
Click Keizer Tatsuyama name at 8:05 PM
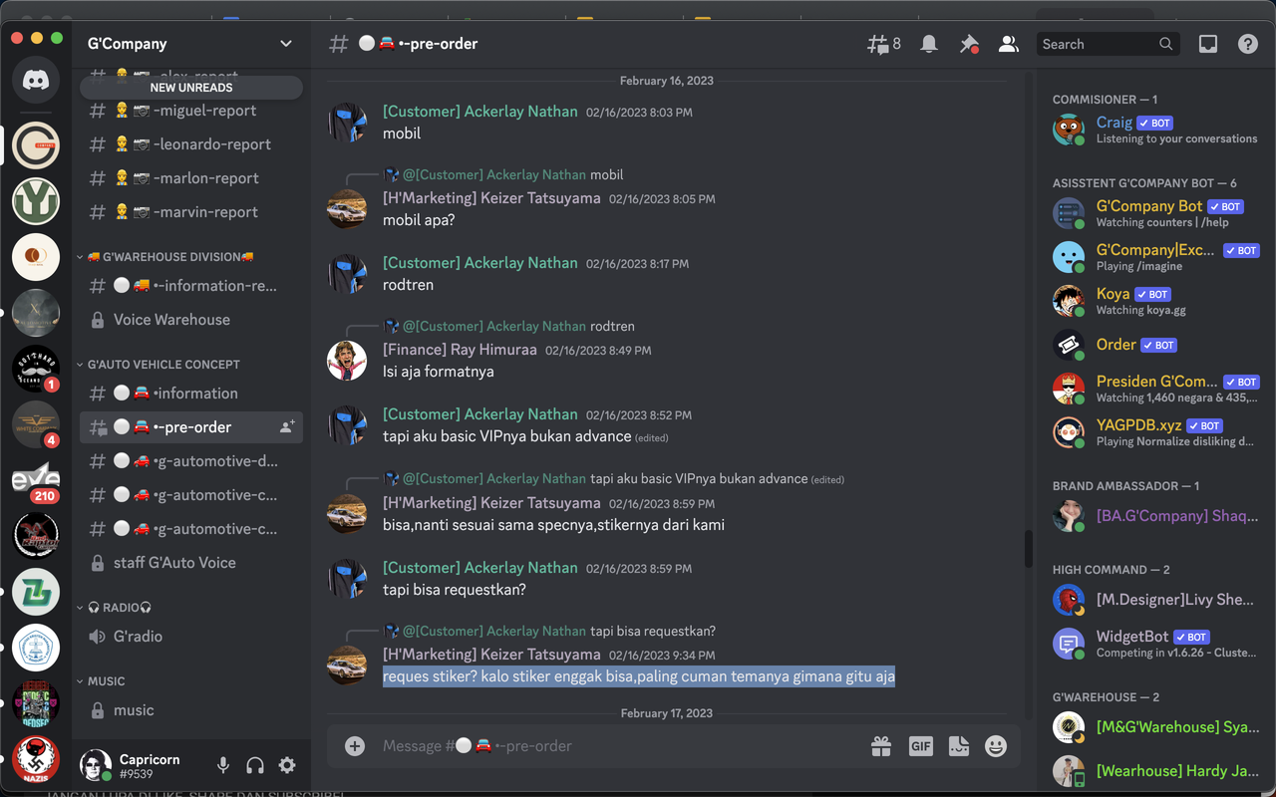pyautogui.click(x=491, y=198)
